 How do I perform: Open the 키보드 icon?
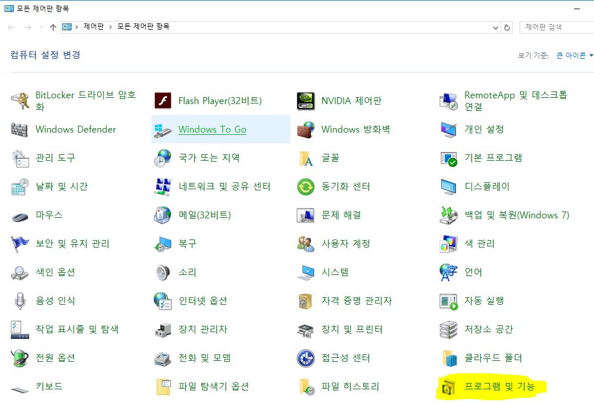[x=20, y=389]
